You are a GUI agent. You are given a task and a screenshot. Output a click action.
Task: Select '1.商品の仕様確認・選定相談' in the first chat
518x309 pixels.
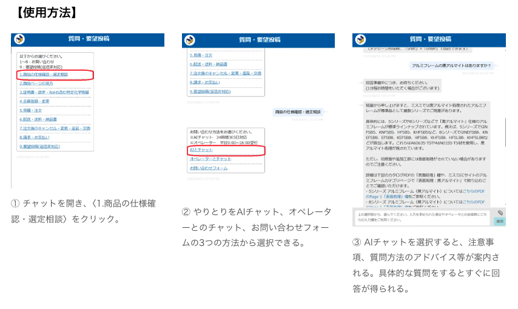pyautogui.click(x=42, y=75)
